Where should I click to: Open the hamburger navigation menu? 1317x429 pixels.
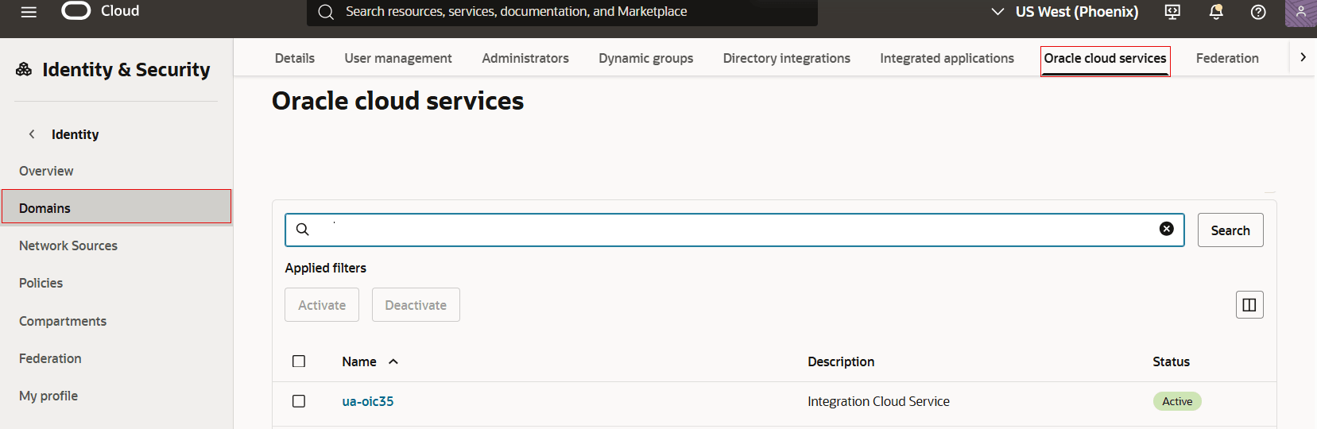pos(29,12)
